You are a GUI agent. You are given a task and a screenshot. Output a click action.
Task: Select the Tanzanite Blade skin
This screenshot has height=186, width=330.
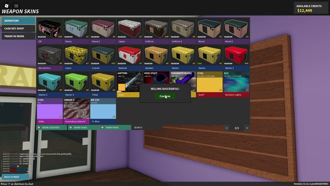183,78
